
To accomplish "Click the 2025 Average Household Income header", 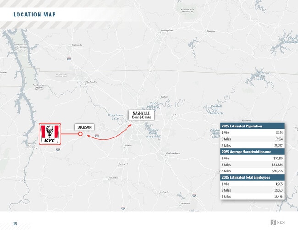I will pos(252,152).
